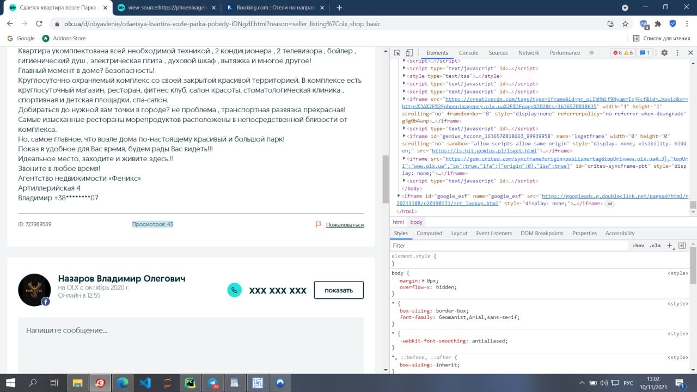
Task: Open the DOM Breakpoints tab
Action: click(542, 233)
